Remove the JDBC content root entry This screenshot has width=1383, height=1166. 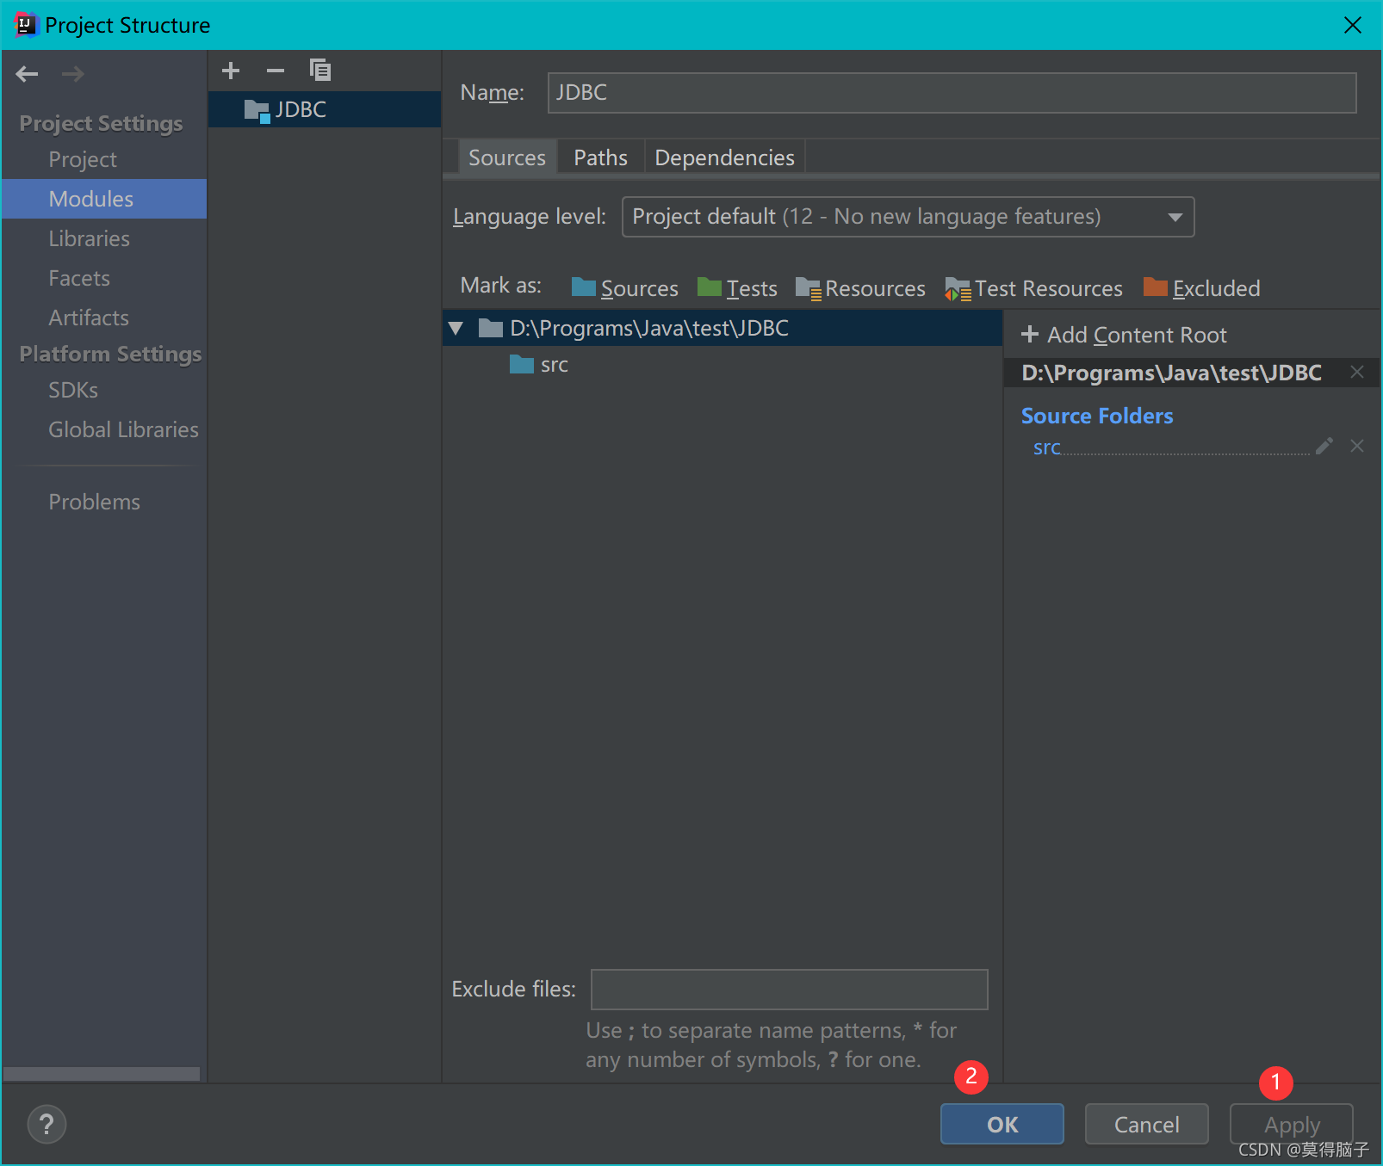(x=1357, y=373)
